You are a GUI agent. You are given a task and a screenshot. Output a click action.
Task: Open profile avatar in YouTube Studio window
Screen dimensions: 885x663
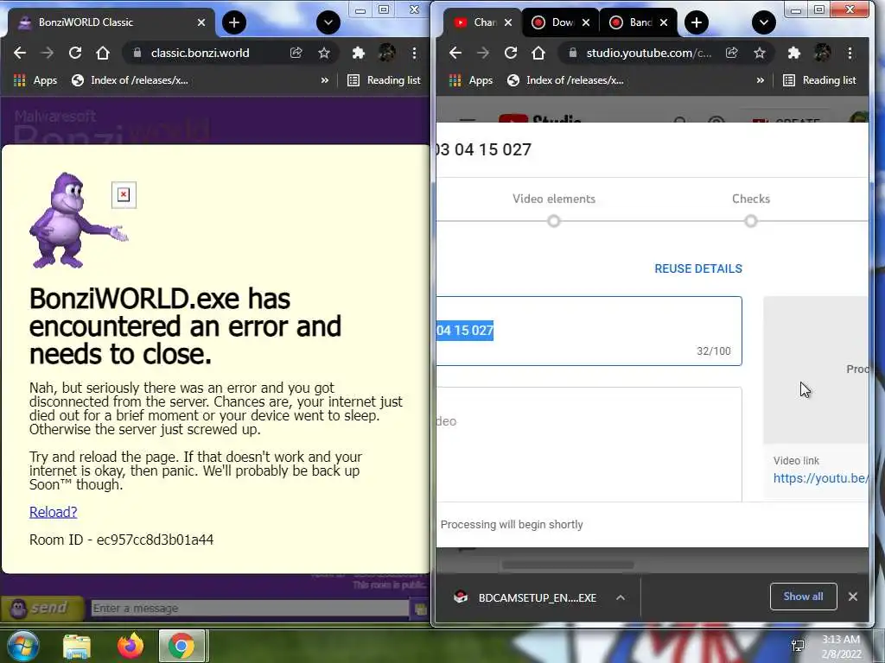pyautogui.click(x=823, y=53)
